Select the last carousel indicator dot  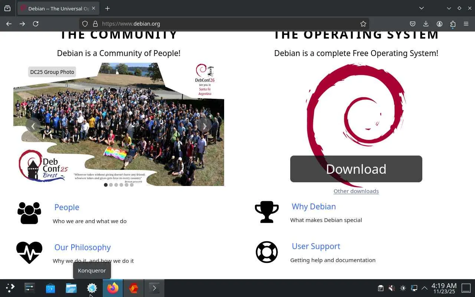click(132, 185)
